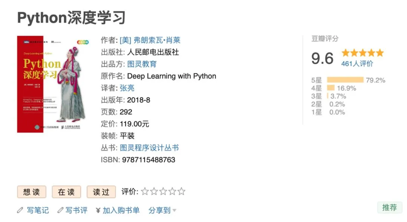Expand the 分享到 dropdown arrow

(x=174, y=210)
